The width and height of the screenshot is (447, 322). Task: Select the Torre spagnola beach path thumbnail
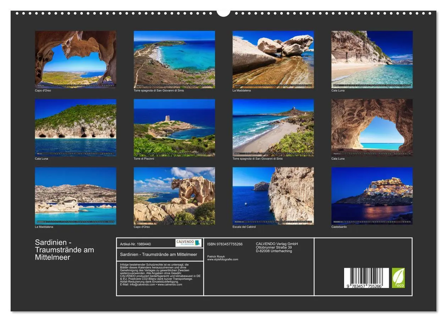coord(272,128)
